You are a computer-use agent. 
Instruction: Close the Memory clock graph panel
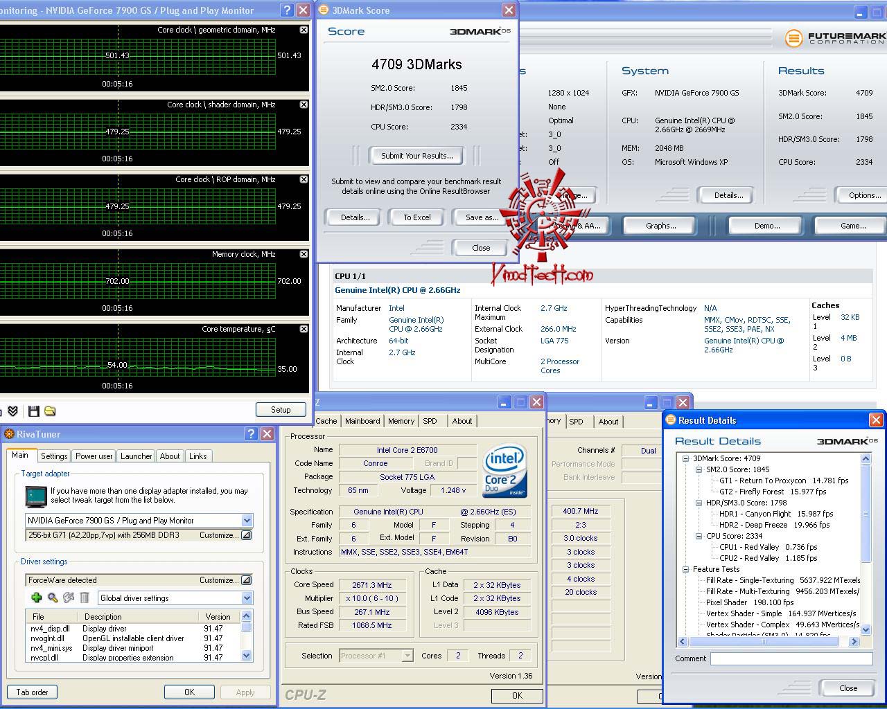(x=304, y=255)
